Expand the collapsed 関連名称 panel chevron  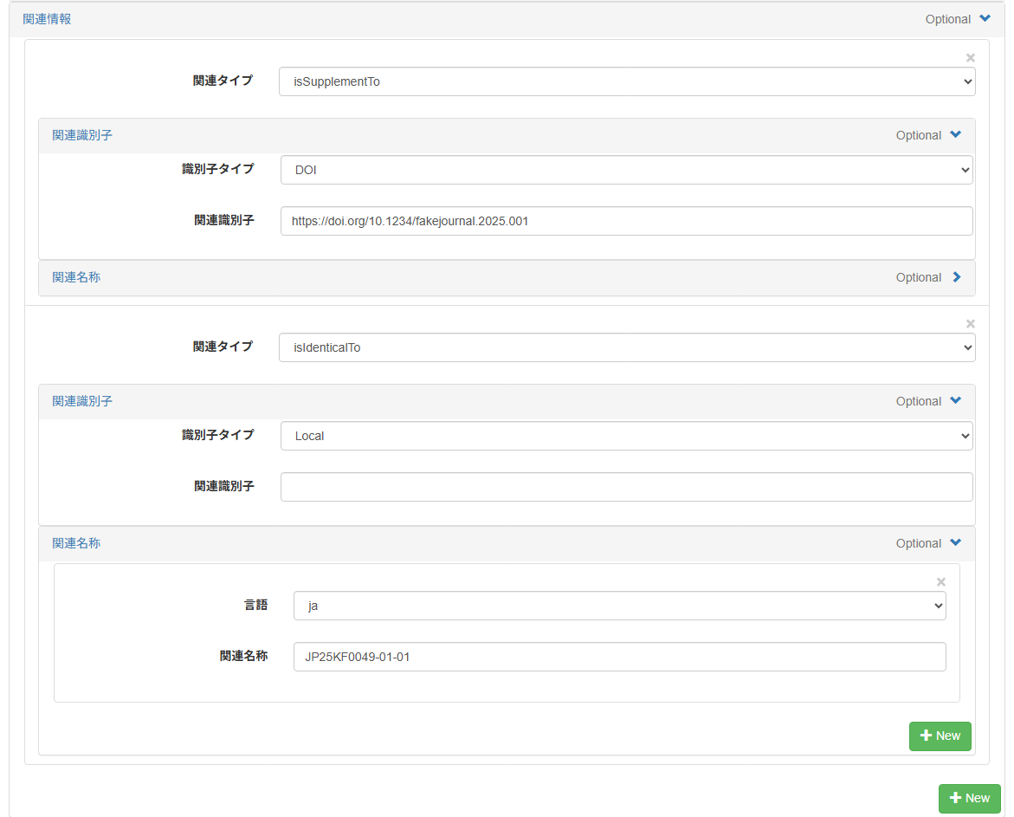956,277
